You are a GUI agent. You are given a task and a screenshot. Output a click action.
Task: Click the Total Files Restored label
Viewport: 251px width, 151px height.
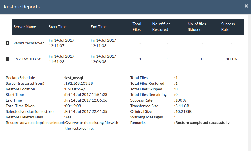147,83
